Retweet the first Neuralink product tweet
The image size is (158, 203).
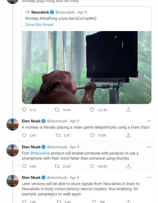[57, 166]
